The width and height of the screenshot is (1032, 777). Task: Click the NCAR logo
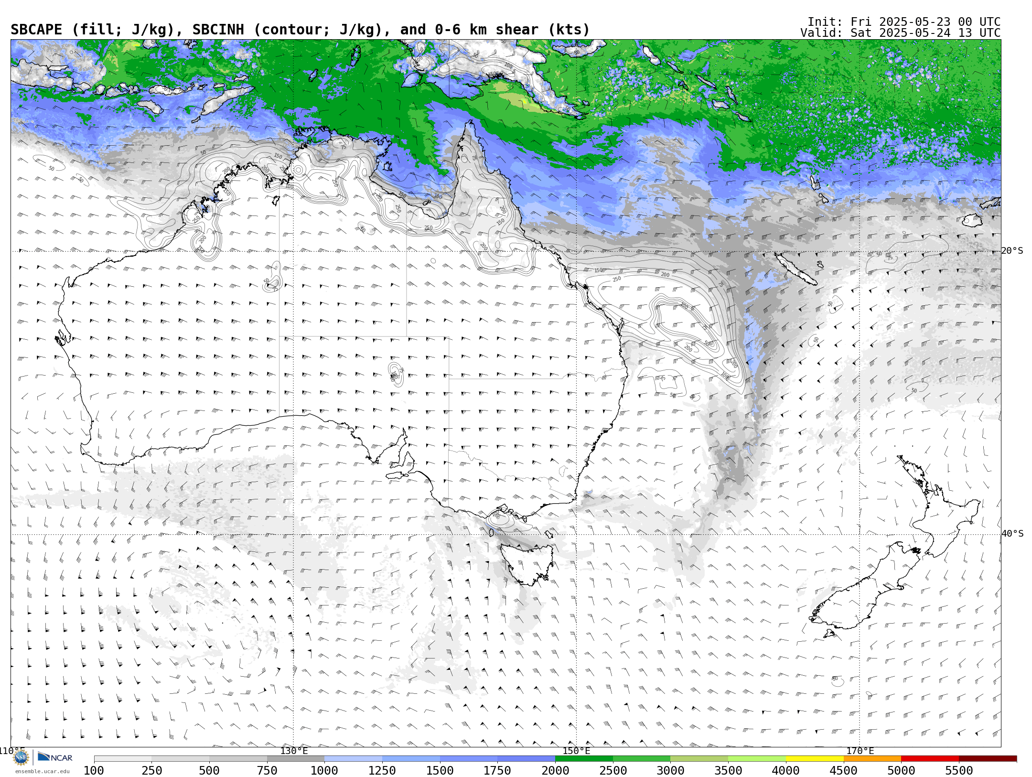[x=55, y=757]
